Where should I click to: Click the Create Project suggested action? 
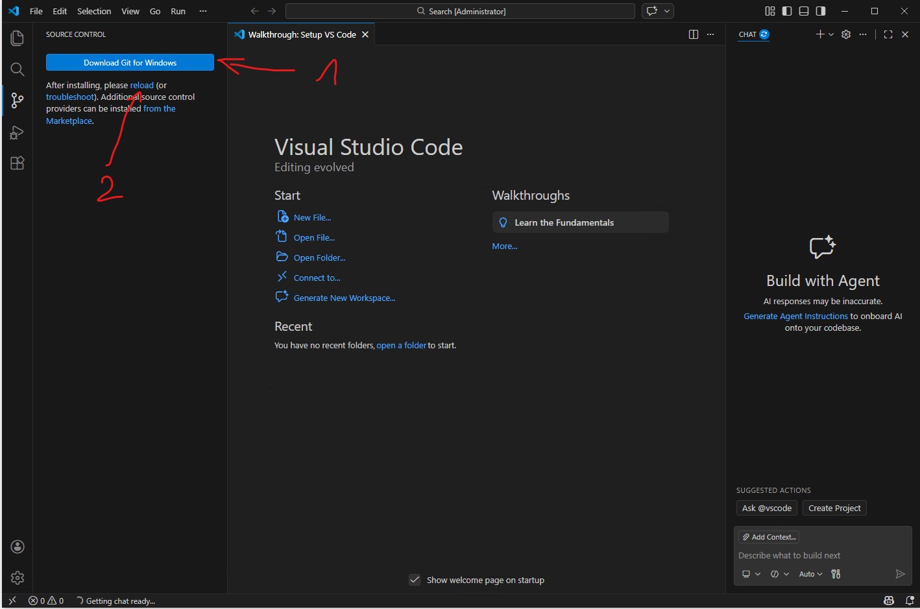tap(834, 508)
